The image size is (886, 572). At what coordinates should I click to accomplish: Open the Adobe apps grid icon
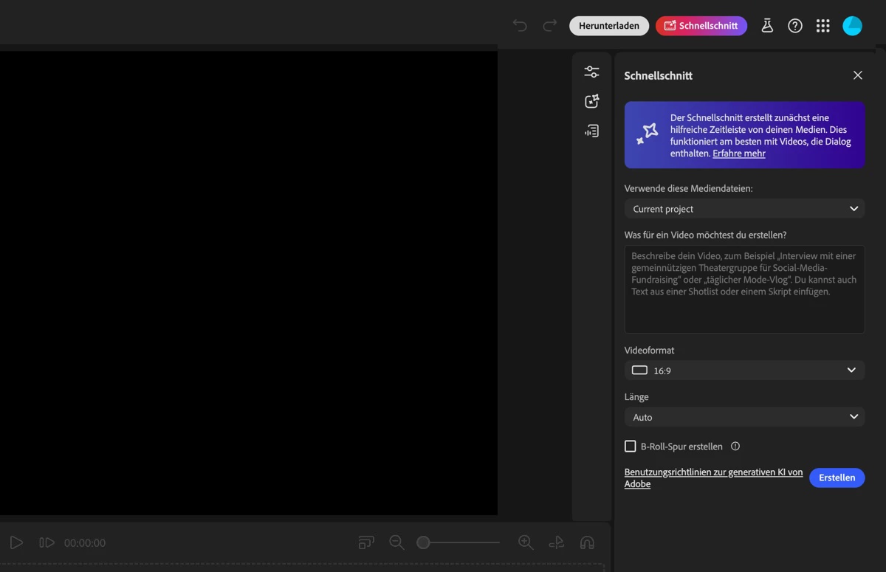pyautogui.click(x=823, y=25)
